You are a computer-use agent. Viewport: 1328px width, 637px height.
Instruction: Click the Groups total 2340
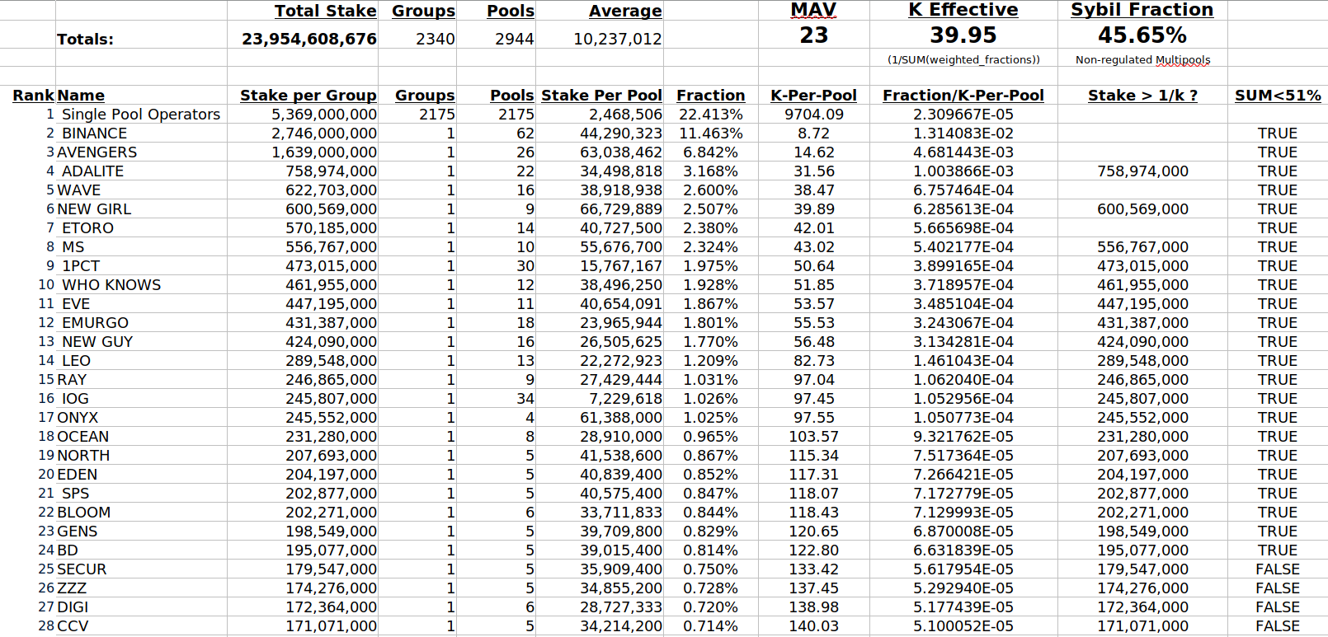pos(435,39)
